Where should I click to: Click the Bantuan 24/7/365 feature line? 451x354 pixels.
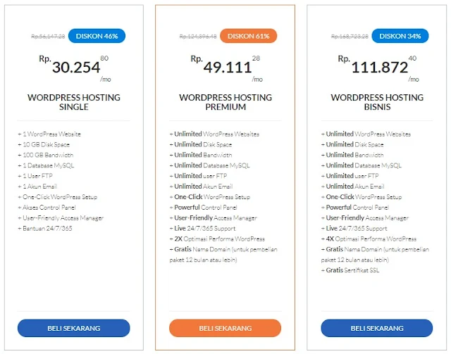45,229
